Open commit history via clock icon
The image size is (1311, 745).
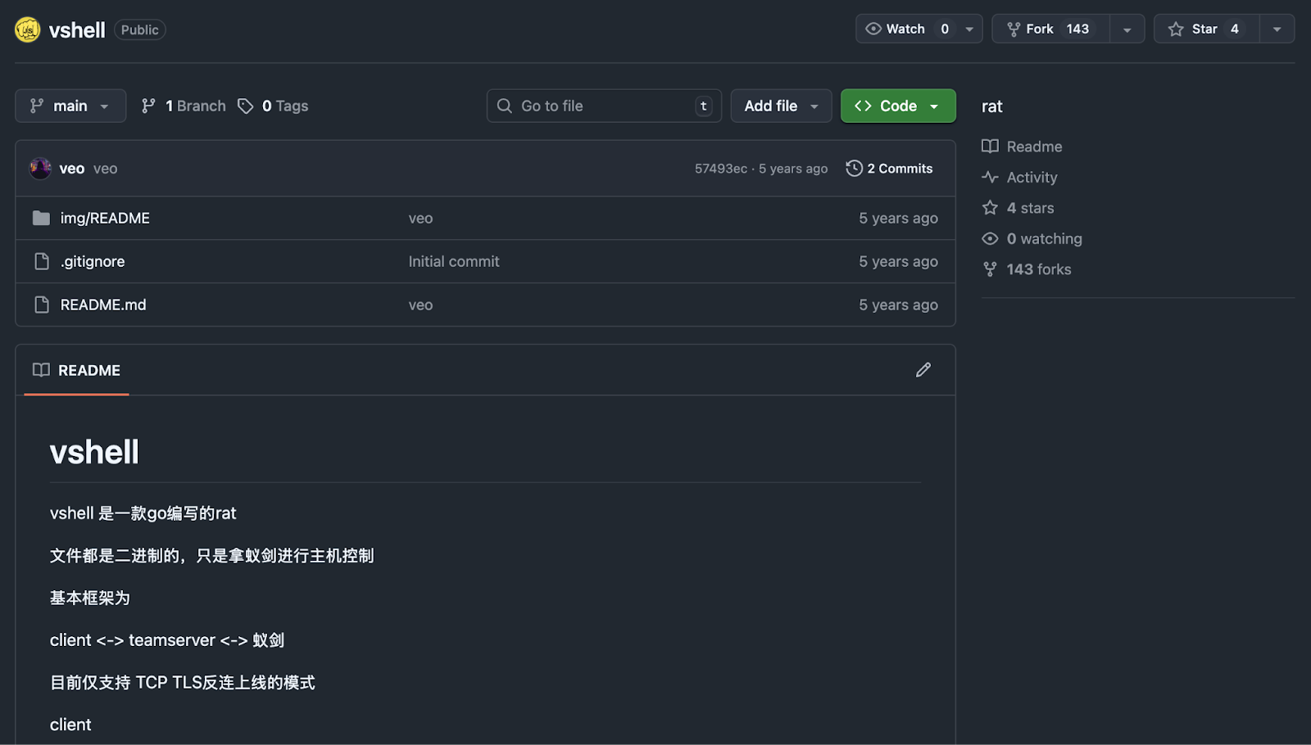tap(854, 169)
